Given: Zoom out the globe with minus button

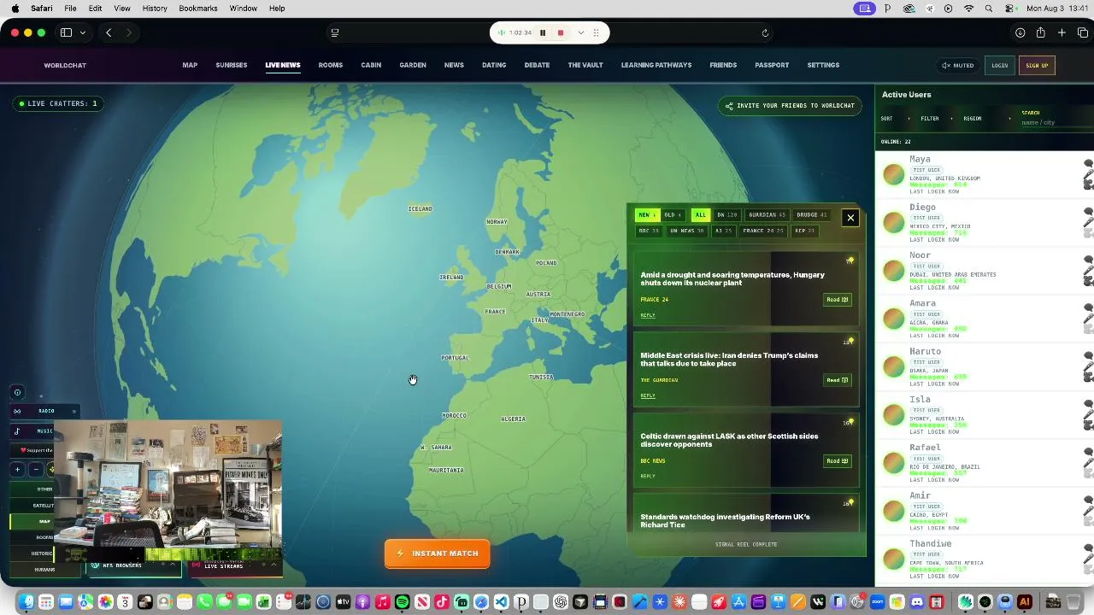Looking at the screenshot, I should tap(36, 469).
